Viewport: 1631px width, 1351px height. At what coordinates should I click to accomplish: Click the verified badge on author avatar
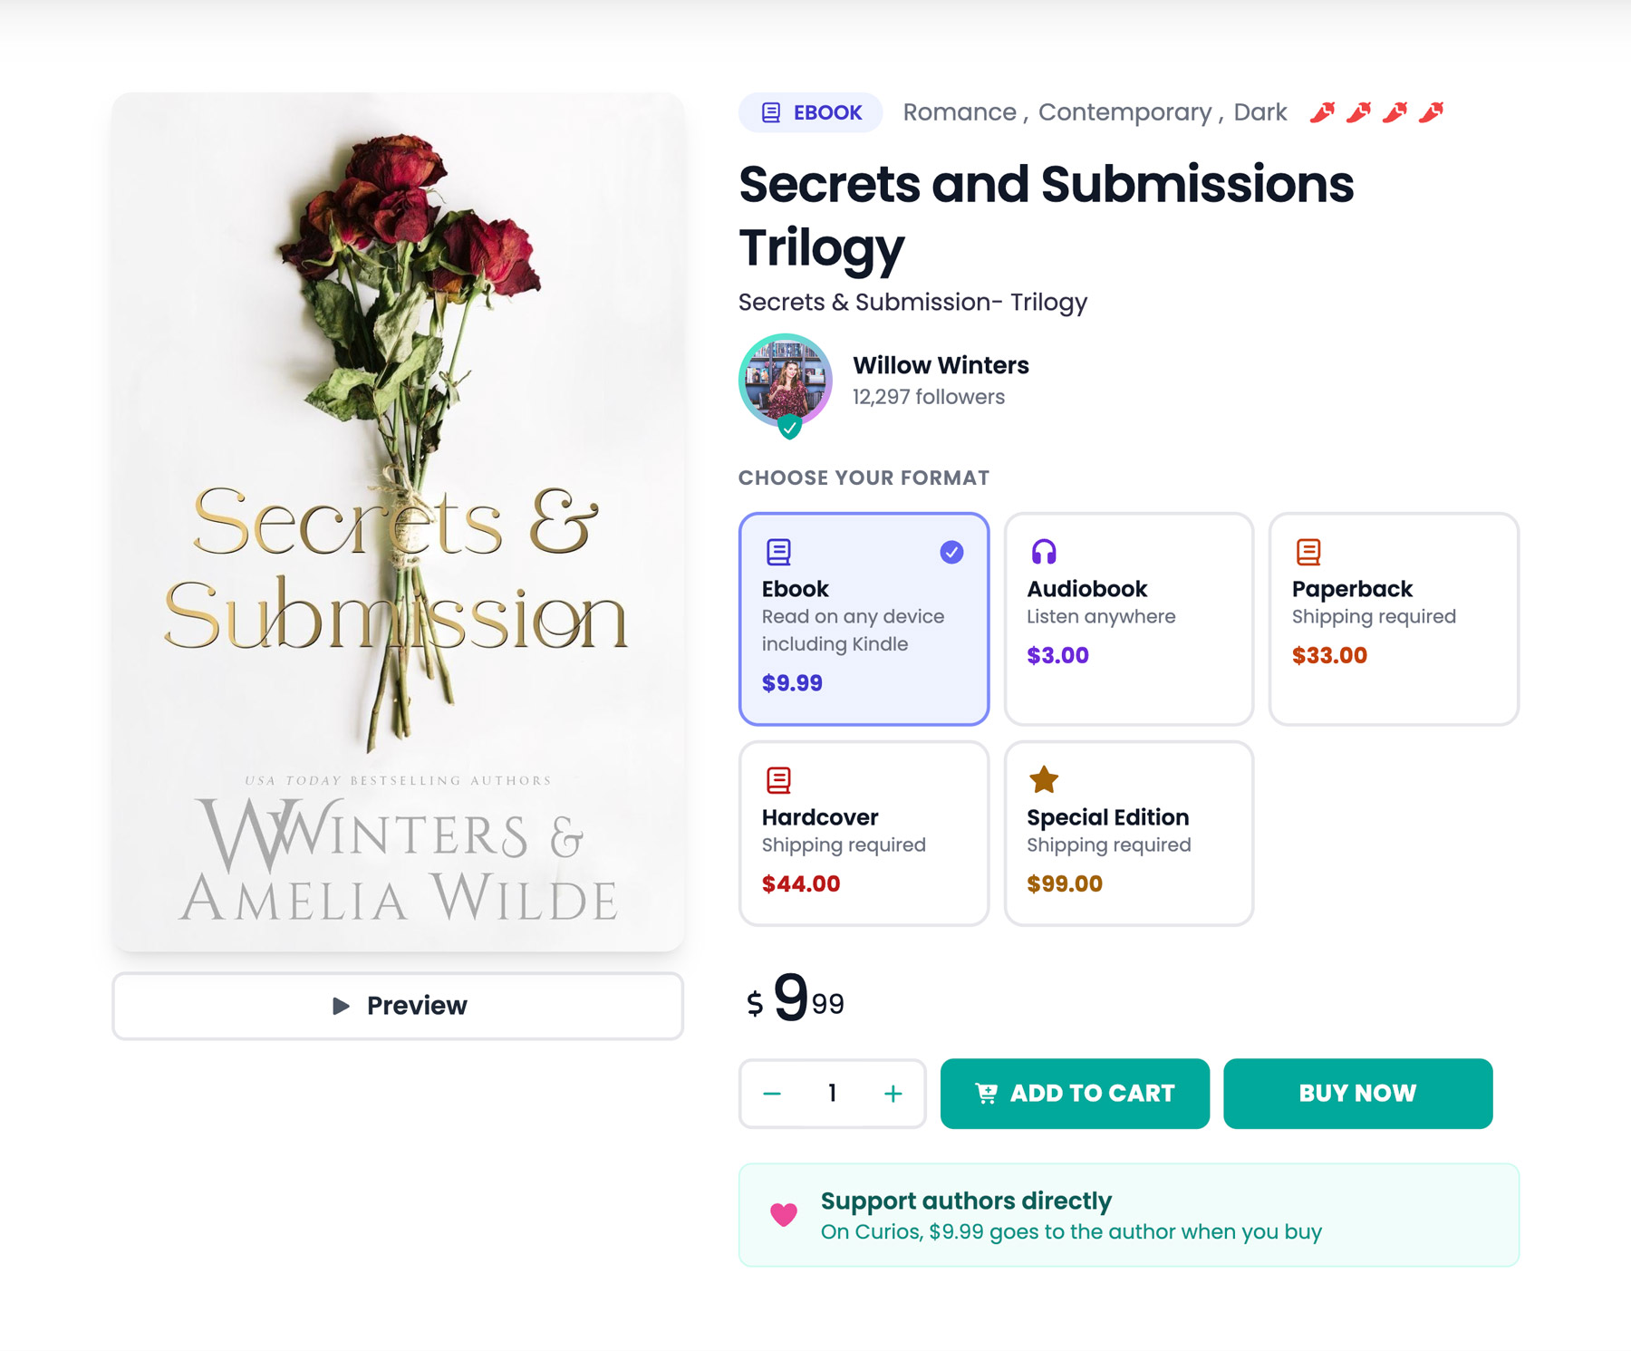[x=790, y=427]
